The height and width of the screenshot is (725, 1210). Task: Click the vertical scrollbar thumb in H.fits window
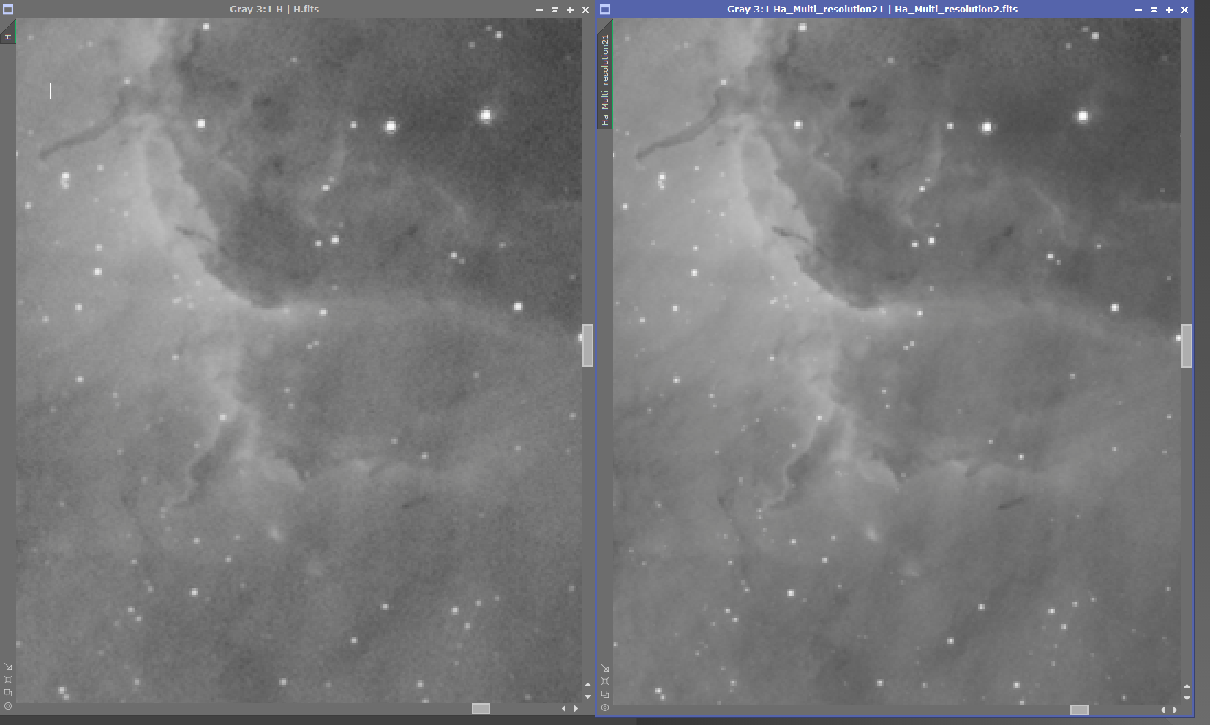587,346
